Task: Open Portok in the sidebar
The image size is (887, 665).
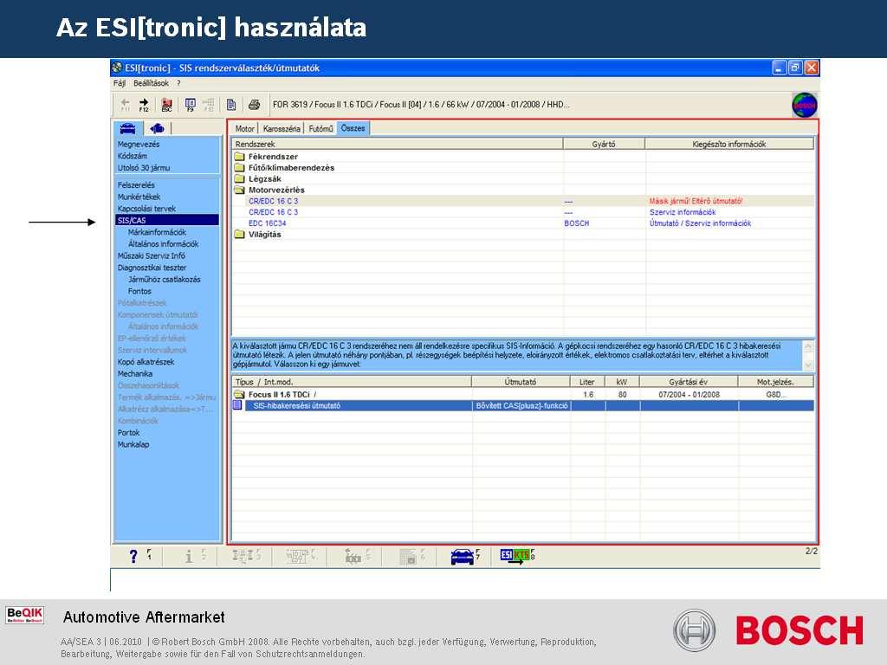Action: click(x=128, y=433)
